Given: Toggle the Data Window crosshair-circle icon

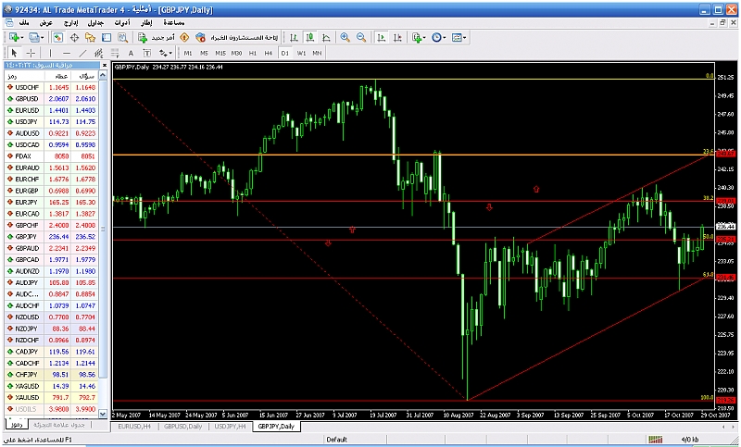Looking at the screenshot, I should [74, 37].
